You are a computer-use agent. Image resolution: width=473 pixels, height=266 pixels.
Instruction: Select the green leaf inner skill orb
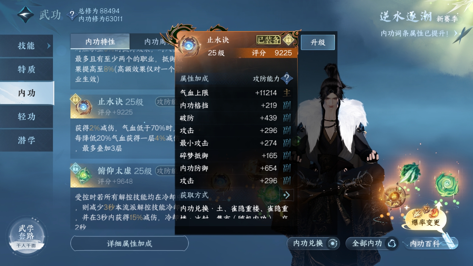(x=410, y=174)
